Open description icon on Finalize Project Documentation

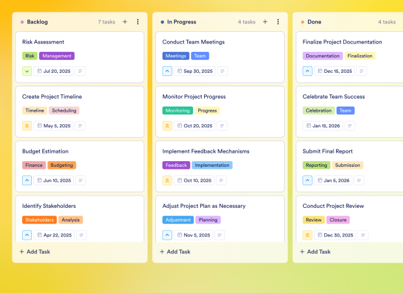tap(361, 71)
